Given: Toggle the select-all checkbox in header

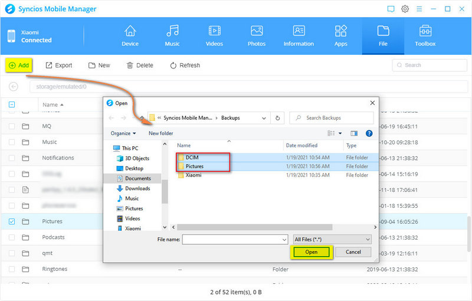Looking at the screenshot, I should [12, 104].
